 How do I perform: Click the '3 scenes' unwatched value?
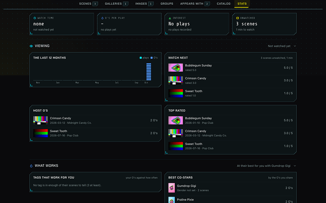(x=247, y=24)
